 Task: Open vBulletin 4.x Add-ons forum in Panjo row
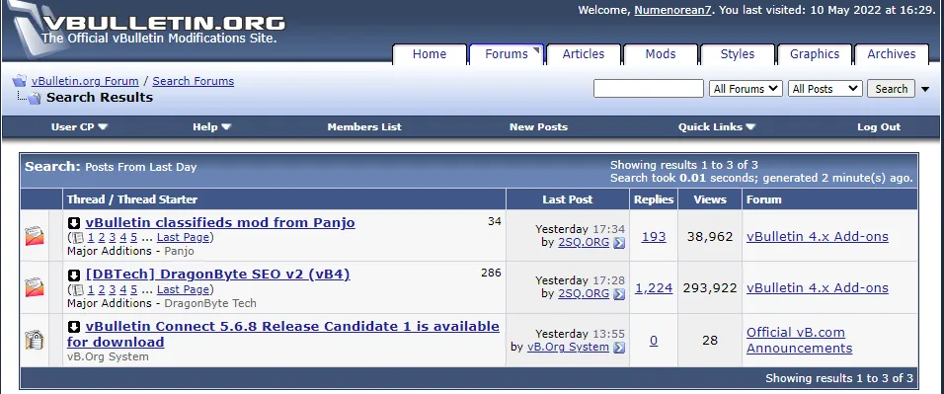(818, 237)
